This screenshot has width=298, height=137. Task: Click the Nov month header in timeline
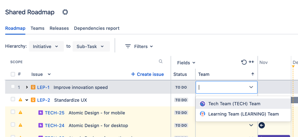tap(264, 62)
